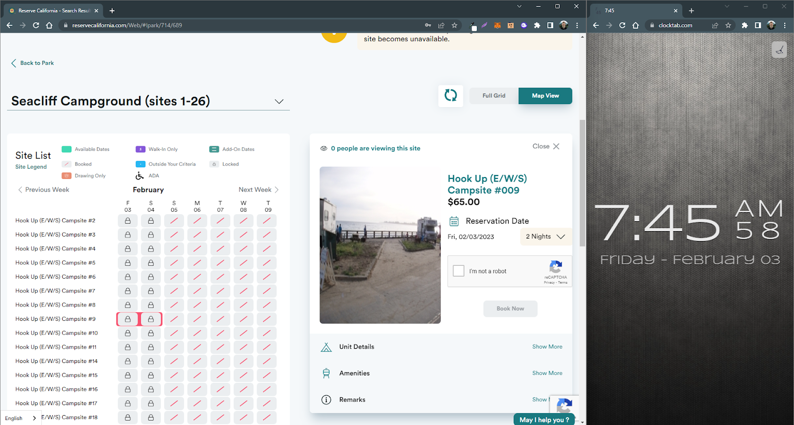Image resolution: width=794 pixels, height=425 pixels.
Task: Go to Next Week in the calendar
Action: pyautogui.click(x=259, y=189)
